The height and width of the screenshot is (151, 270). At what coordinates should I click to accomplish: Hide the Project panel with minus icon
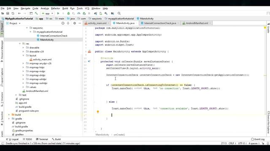(x=80, y=23)
